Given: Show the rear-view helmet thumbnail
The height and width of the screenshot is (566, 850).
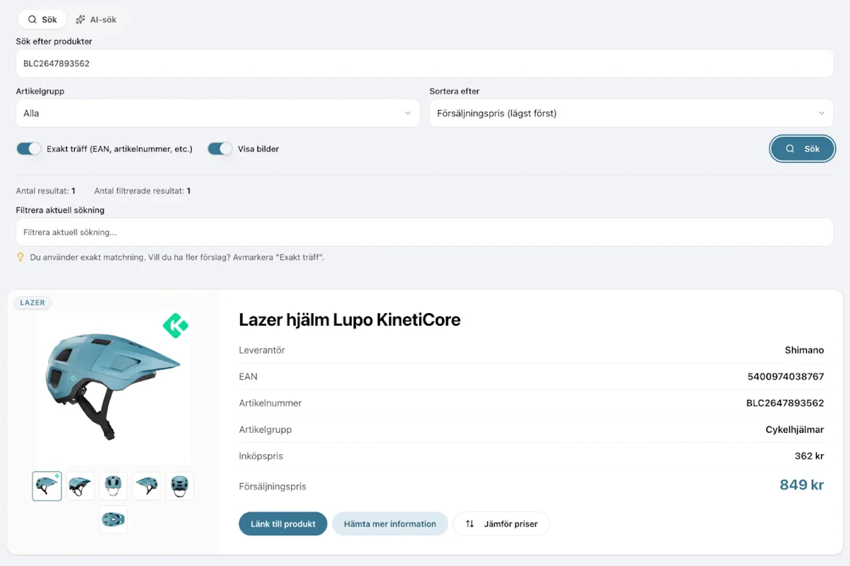Looking at the screenshot, I should (180, 486).
